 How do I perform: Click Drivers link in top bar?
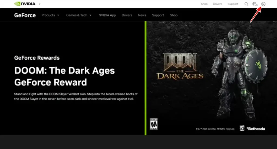click(217, 4)
